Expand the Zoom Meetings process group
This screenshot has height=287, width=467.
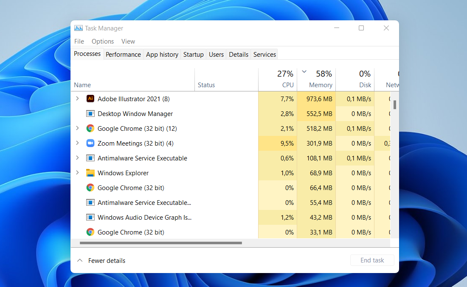[x=78, y=143]
